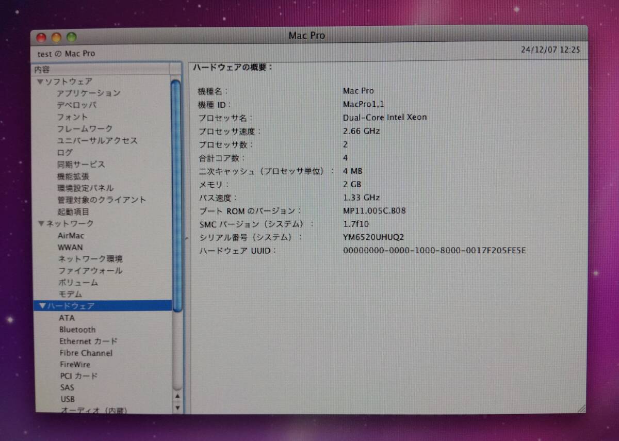Open the PCI カード entry
This screenshot has width=619, height=441.
tap(78, 377)
